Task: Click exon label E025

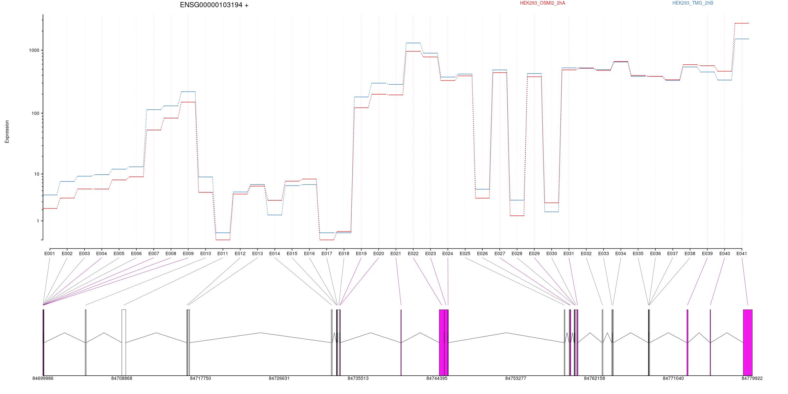Action: click(465, 253)
